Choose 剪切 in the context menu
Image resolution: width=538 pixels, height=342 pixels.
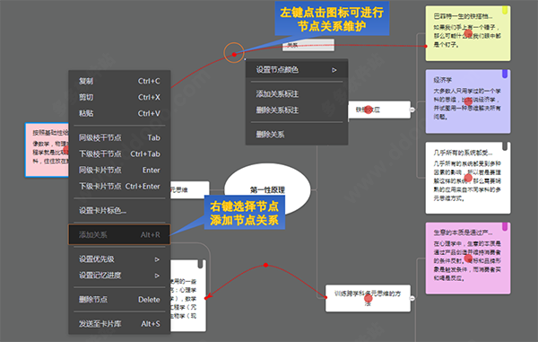click(119, 97)
